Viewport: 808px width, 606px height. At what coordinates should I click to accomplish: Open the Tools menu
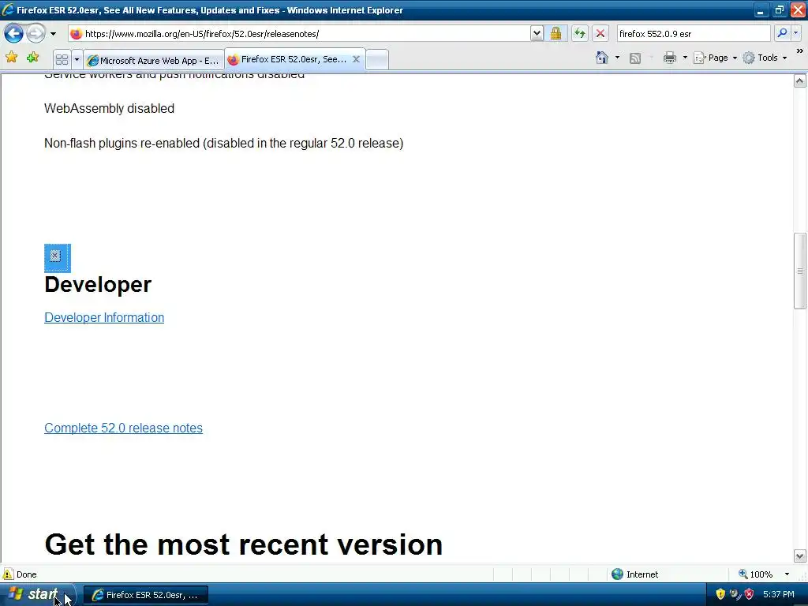764,58
